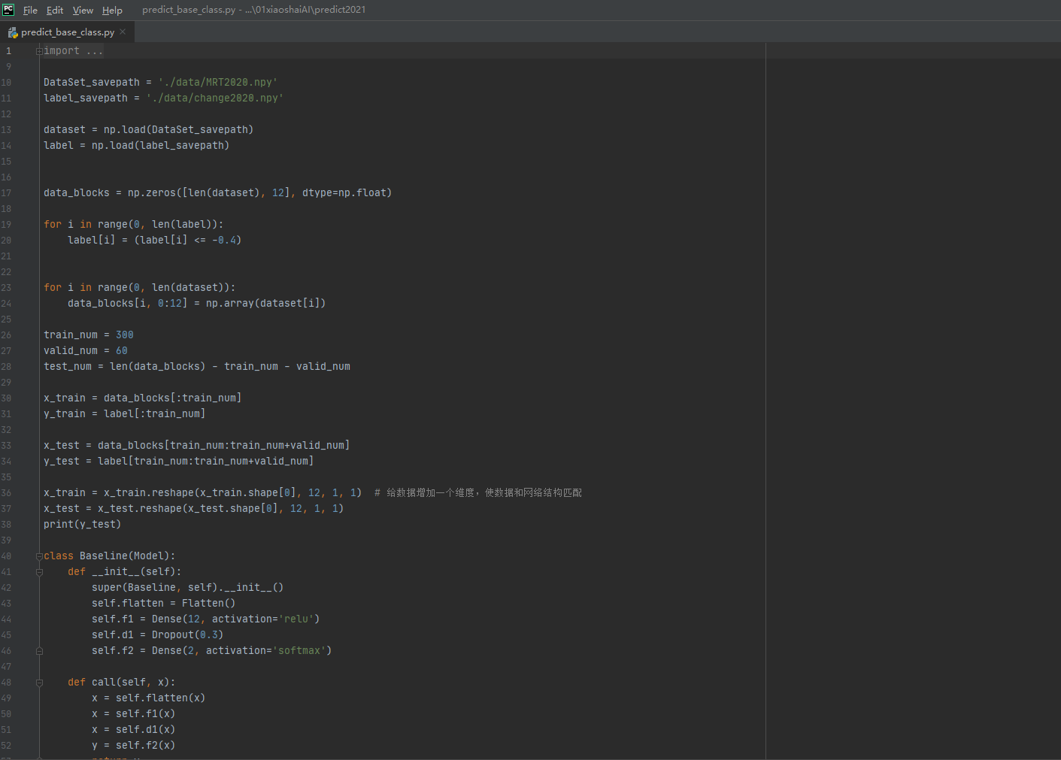The height and width of the screenshot is (760, 1061).
Task: Close the predict_base_class.py tab
Action: 123,32
